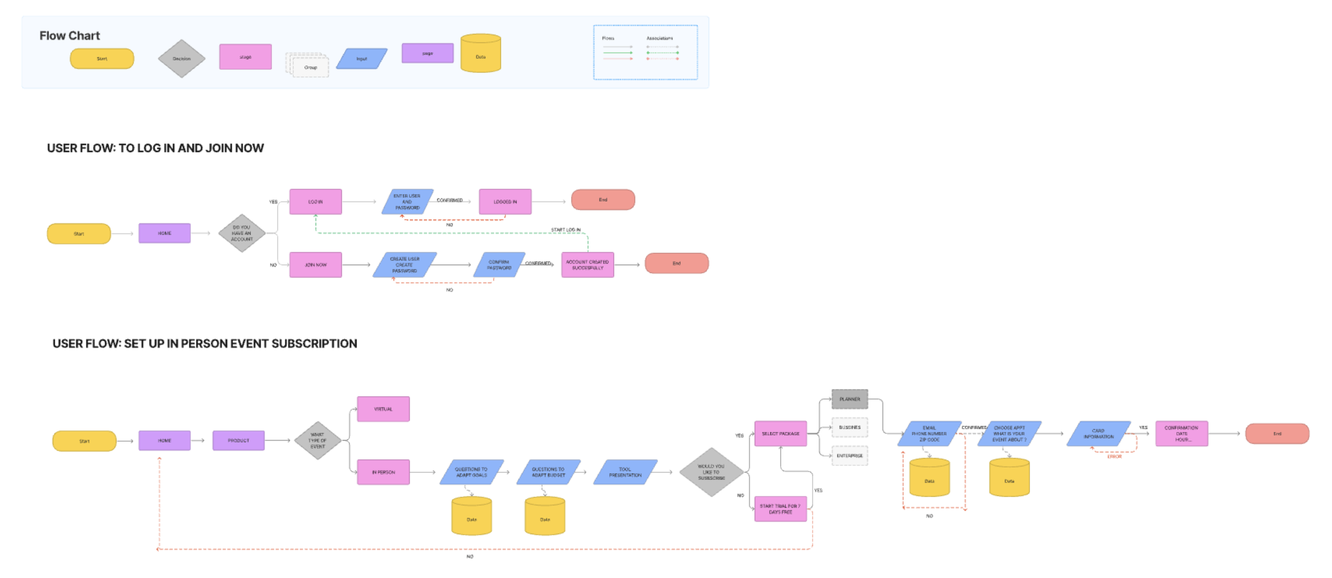
Task: Click the JOIN NOW stage box
Action: pyautogui.click(x=315, y=265)
